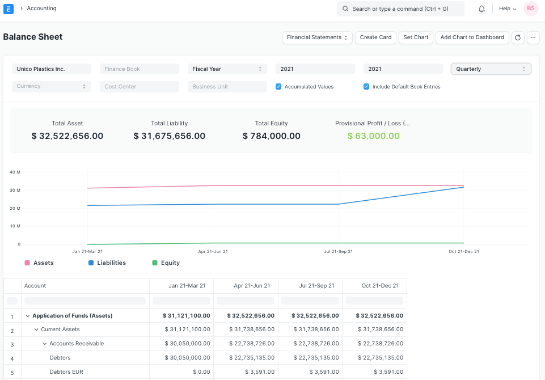Open the BS user avatar menu
Screen dimensions: 545x380
tap(531, 9)
